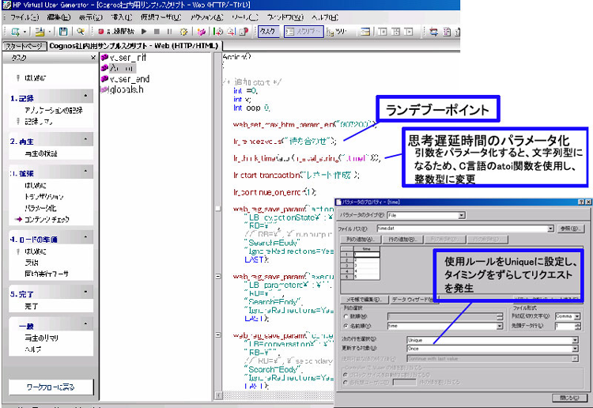593x408 pixels.
Task: Click the lr_think_time code line
Action: [x=307, y=158]
